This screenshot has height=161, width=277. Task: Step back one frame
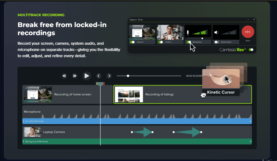click(64, 76)
